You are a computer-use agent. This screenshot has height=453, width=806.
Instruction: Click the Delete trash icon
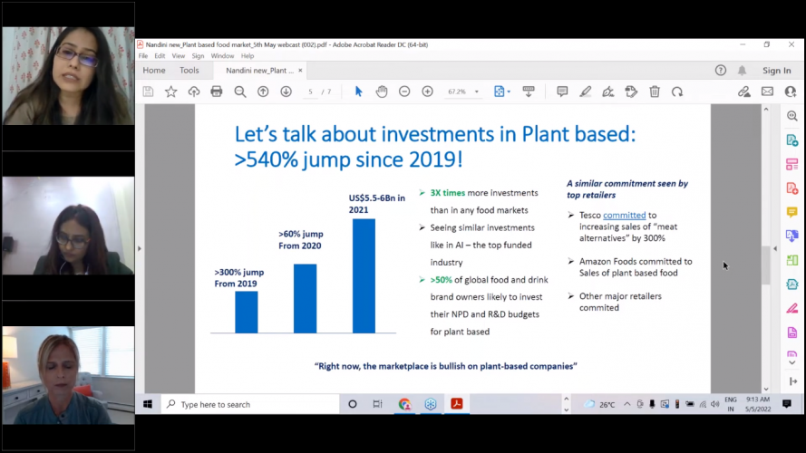[x=655, y=92]
